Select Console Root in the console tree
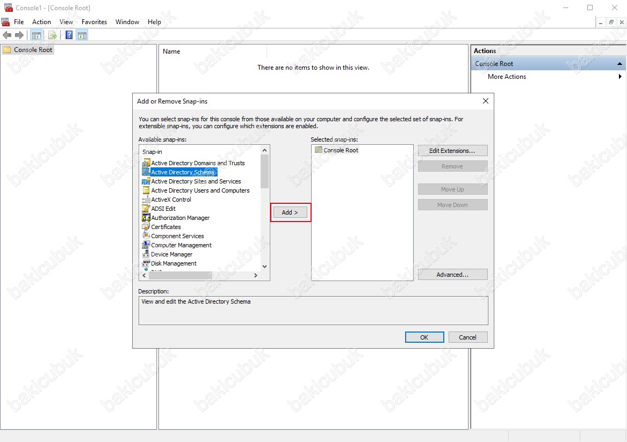This screenshot has width=627, height=442. [33, 50]
